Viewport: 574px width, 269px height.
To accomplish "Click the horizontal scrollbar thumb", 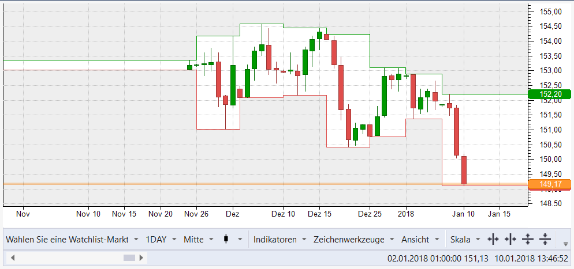I will click(128, 258).
